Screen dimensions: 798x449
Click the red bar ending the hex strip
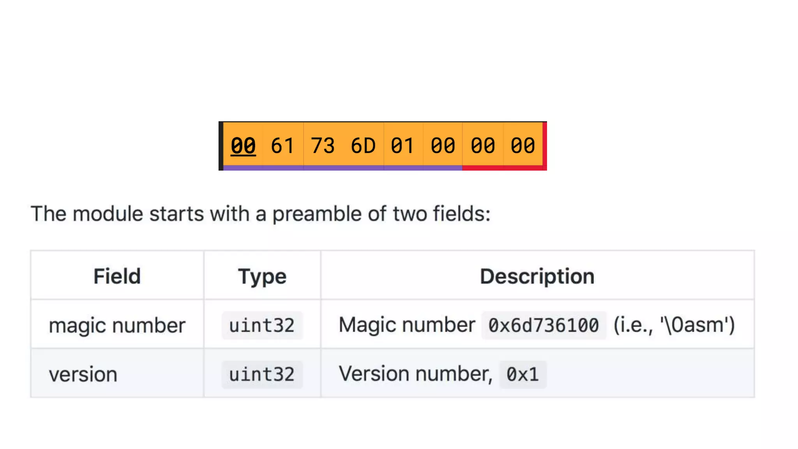[545, 146]
